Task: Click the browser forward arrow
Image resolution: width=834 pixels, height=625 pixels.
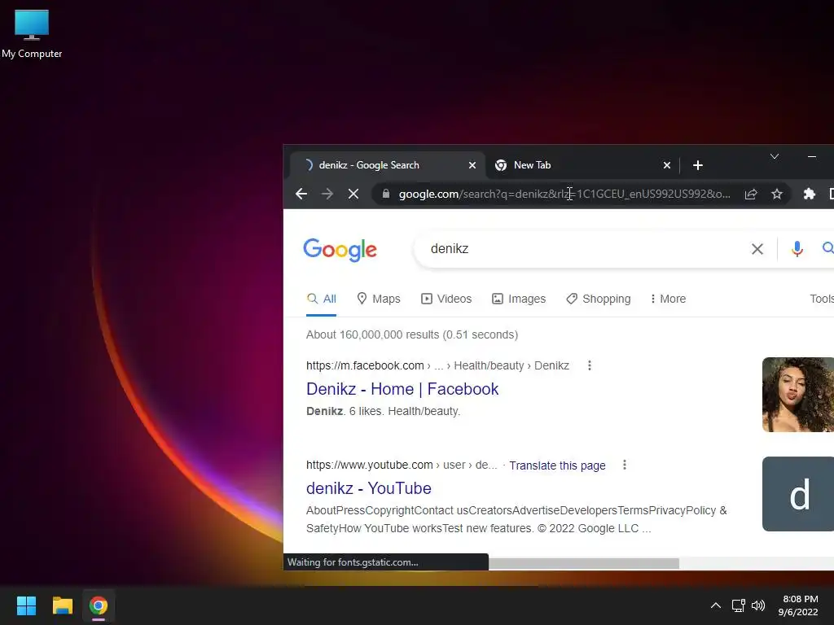Action: click(x=327, y=194)
